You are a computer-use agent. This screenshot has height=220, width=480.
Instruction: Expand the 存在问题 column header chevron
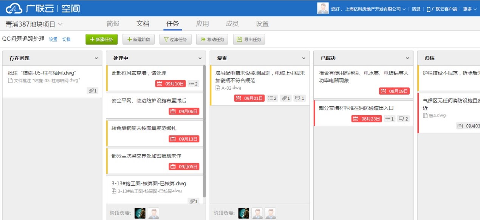point(97,58)
